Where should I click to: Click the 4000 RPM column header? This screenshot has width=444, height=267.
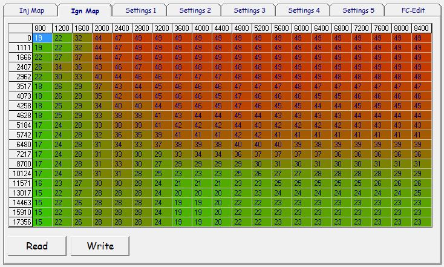(x=201, y=28)
